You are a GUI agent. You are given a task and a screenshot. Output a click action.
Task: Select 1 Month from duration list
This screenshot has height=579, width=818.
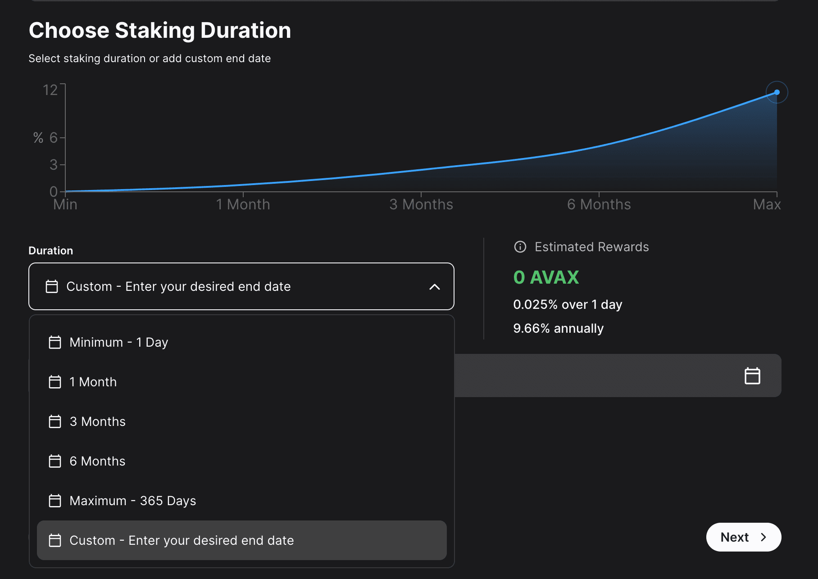93,382
